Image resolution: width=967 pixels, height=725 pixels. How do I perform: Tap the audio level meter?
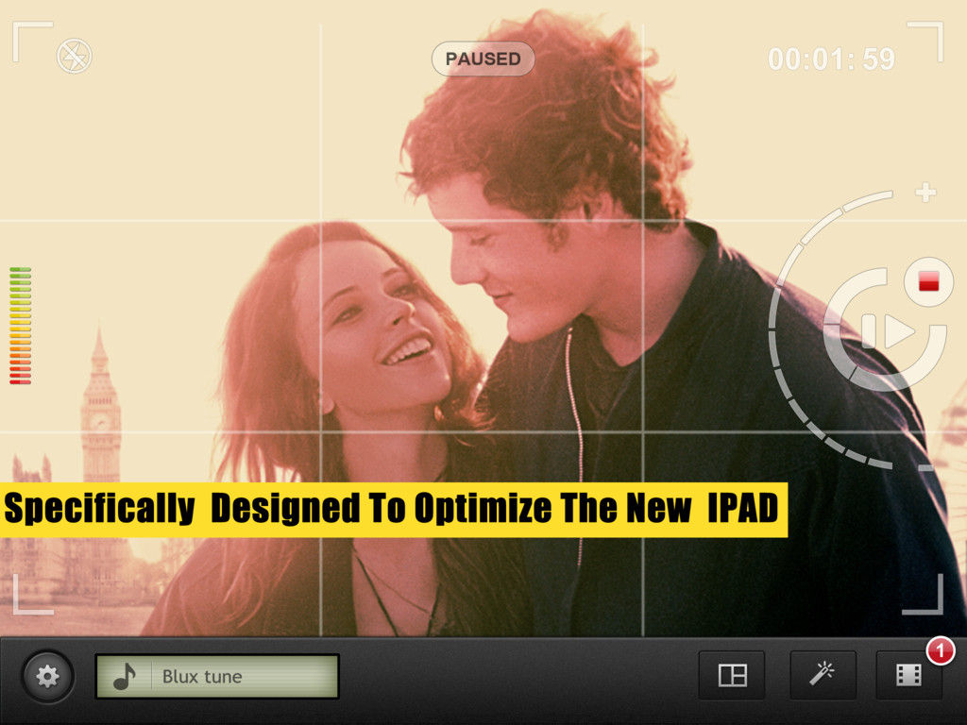click(21, 326)
